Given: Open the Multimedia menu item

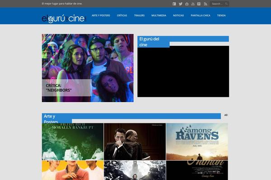Looking at the screenshot, I should (159, 15).
